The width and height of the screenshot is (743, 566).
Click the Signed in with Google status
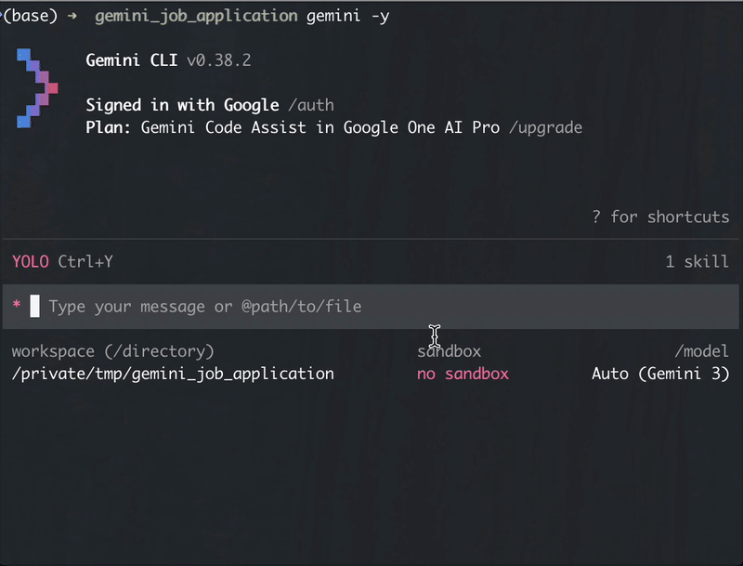(x=181, y=105)
